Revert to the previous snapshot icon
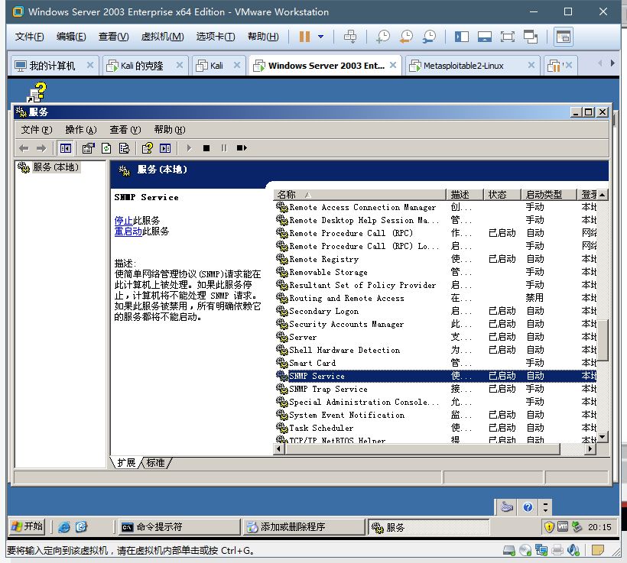Screen dimensions: 627x563 click(406, 37)
